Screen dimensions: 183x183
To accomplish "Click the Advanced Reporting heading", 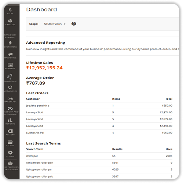I will pyautogui.click(x=45, y=43).
